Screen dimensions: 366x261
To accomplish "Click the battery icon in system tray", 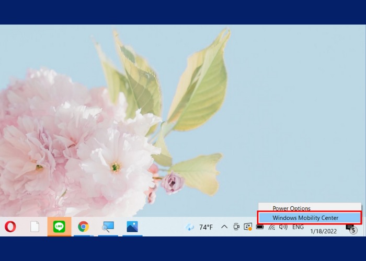I will point(260,227).
